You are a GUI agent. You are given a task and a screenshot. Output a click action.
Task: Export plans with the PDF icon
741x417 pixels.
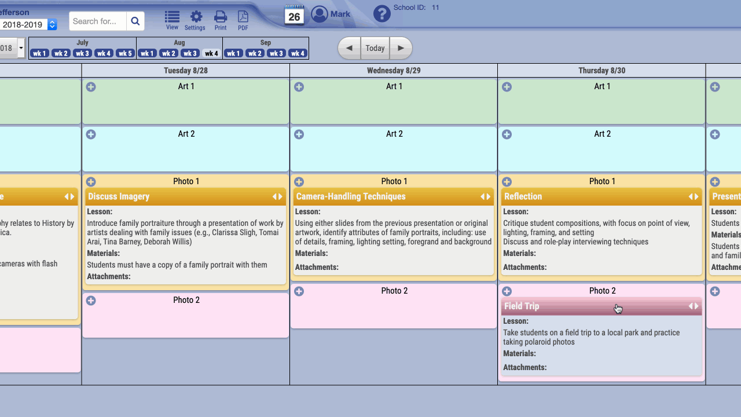243,17
